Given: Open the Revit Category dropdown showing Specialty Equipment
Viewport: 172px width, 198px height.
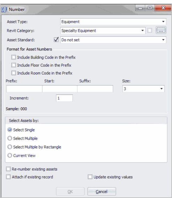Looking at the screenshot, I should pos(103,30).
